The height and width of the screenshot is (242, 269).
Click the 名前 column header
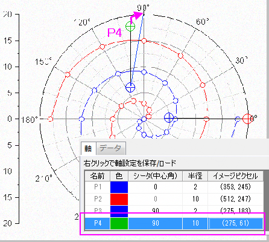[98, 176]
